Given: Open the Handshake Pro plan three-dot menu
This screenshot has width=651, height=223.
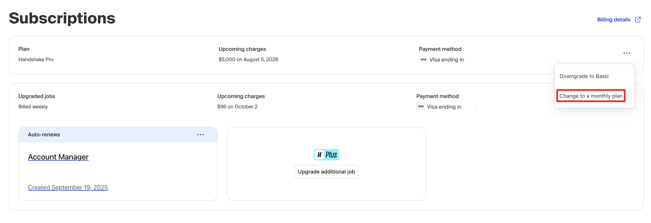Looking at the screenshot, I should coord(627,53).
